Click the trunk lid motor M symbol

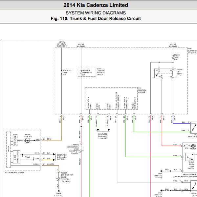193,146
